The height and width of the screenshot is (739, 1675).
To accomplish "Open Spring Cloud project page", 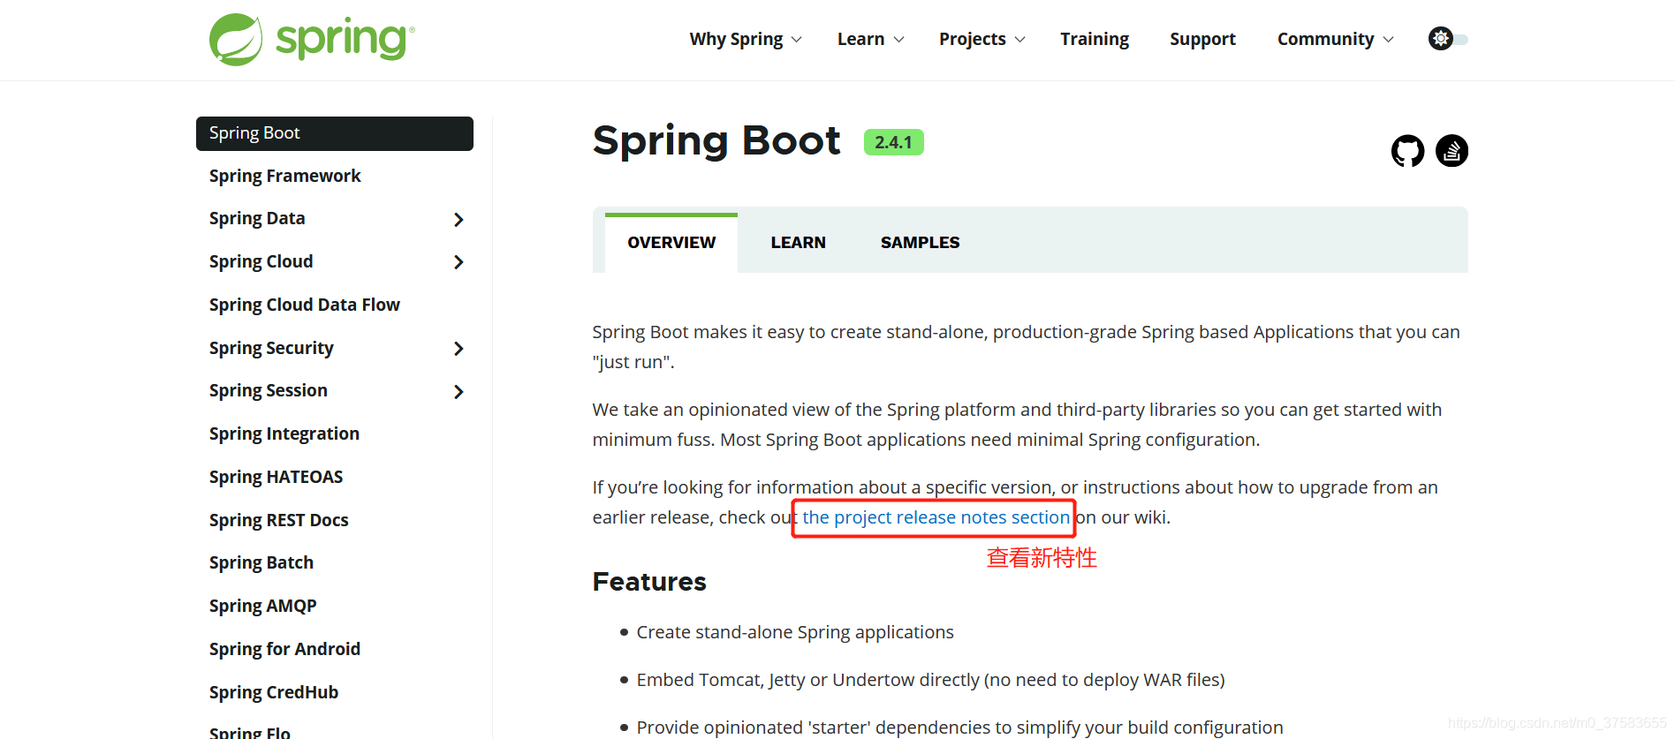I will [x=261, y=261].
